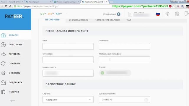The height and width of the screenshot is (106, 189).
Task: Click the Паспортные данные heading
Action: 61,84
